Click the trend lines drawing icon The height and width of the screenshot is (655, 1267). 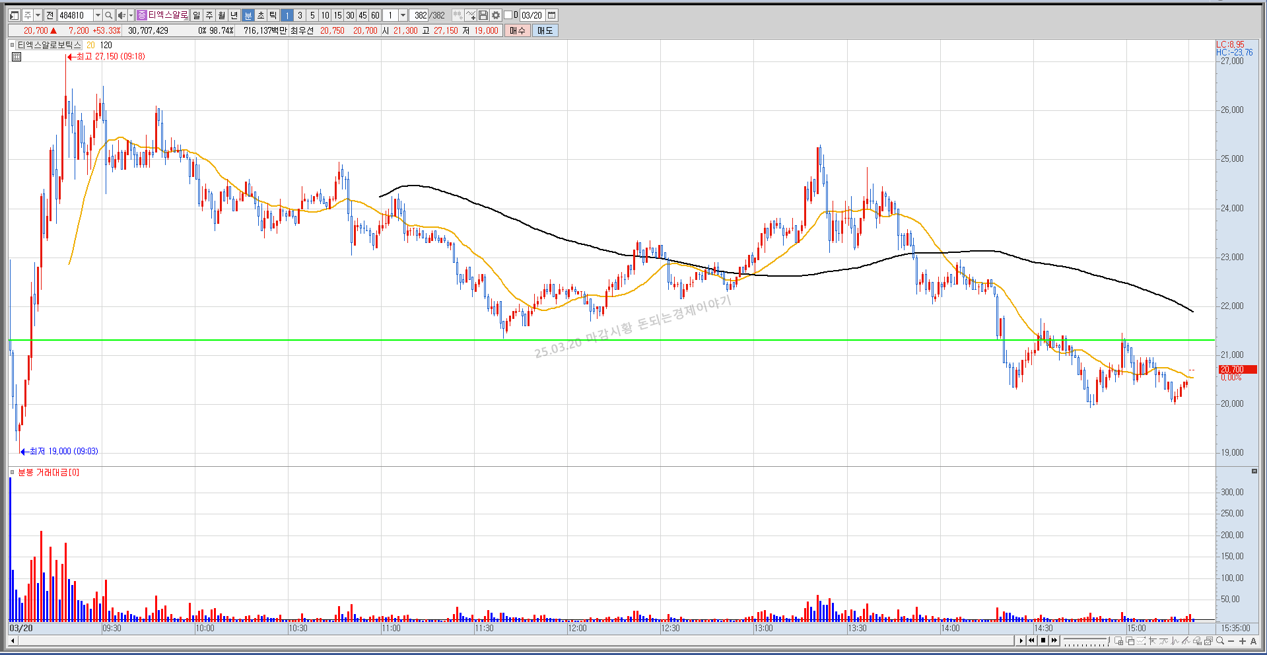(1186, 640)
